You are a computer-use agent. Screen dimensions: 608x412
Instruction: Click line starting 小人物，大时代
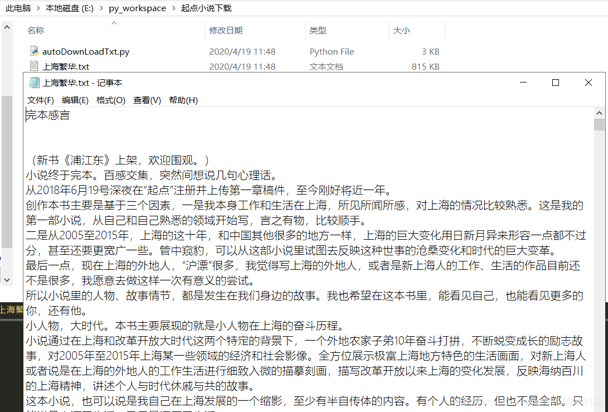(185, 326)
